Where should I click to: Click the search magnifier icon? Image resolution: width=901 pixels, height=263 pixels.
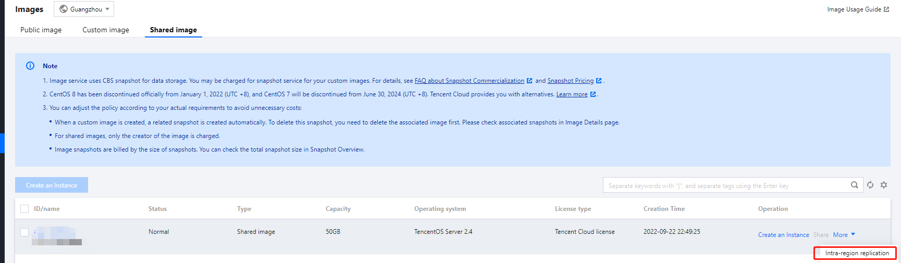click(x=854, y=185)
